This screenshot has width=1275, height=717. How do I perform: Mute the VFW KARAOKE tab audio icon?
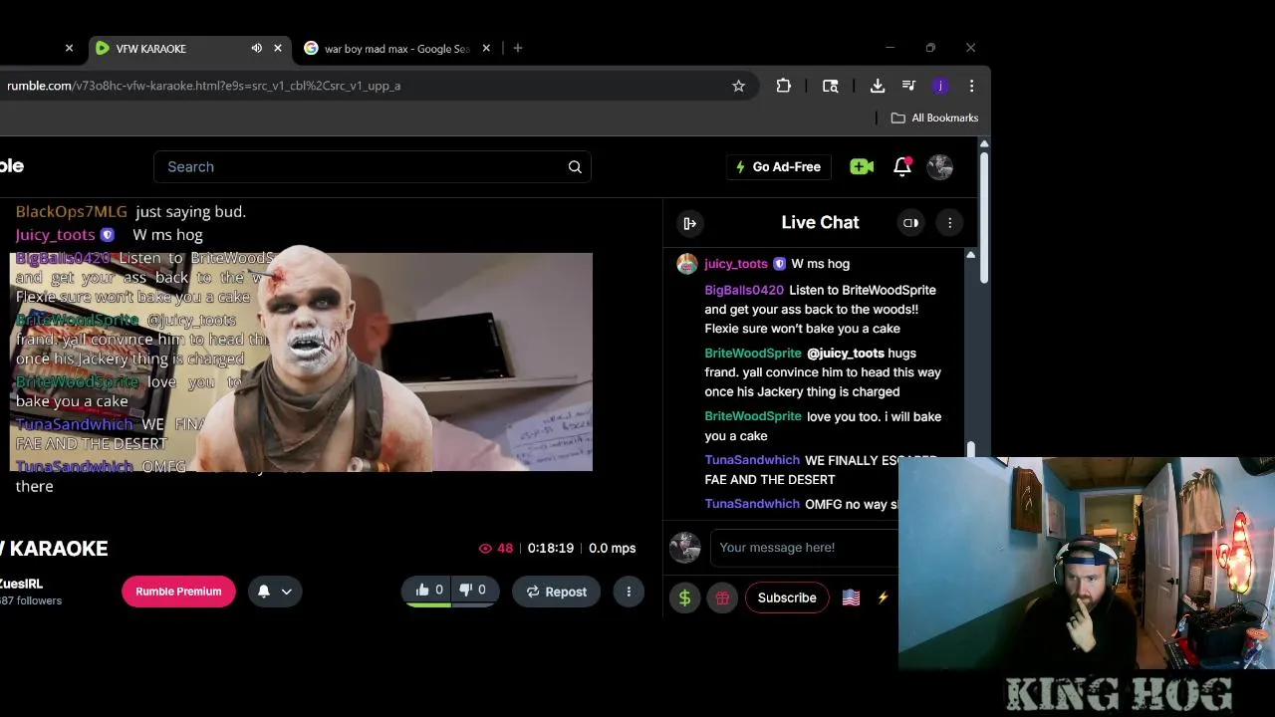[256, 48]
